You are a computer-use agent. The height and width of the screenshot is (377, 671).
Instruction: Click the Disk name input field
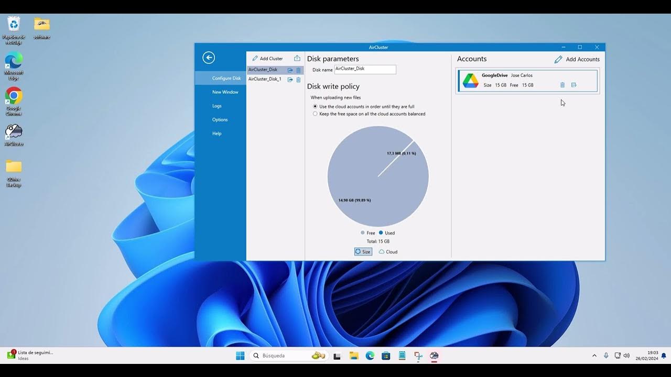coord(365,69)
